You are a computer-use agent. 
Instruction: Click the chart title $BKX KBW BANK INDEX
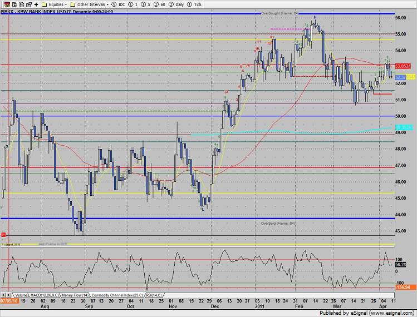57,12
